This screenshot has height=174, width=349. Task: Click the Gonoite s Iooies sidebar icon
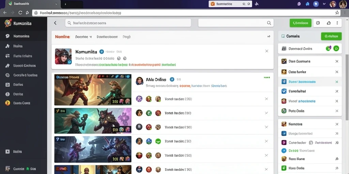(7, 75)
